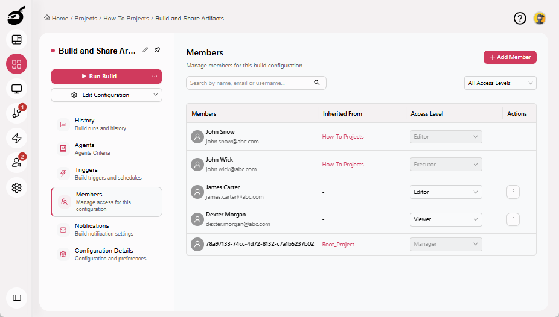Open the History section
Viewport: 559px width, 317px height.
(106, 124)
